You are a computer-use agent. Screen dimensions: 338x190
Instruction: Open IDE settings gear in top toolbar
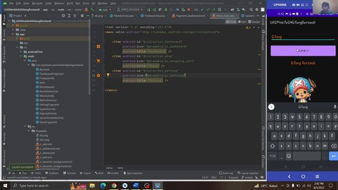[257, 9]
